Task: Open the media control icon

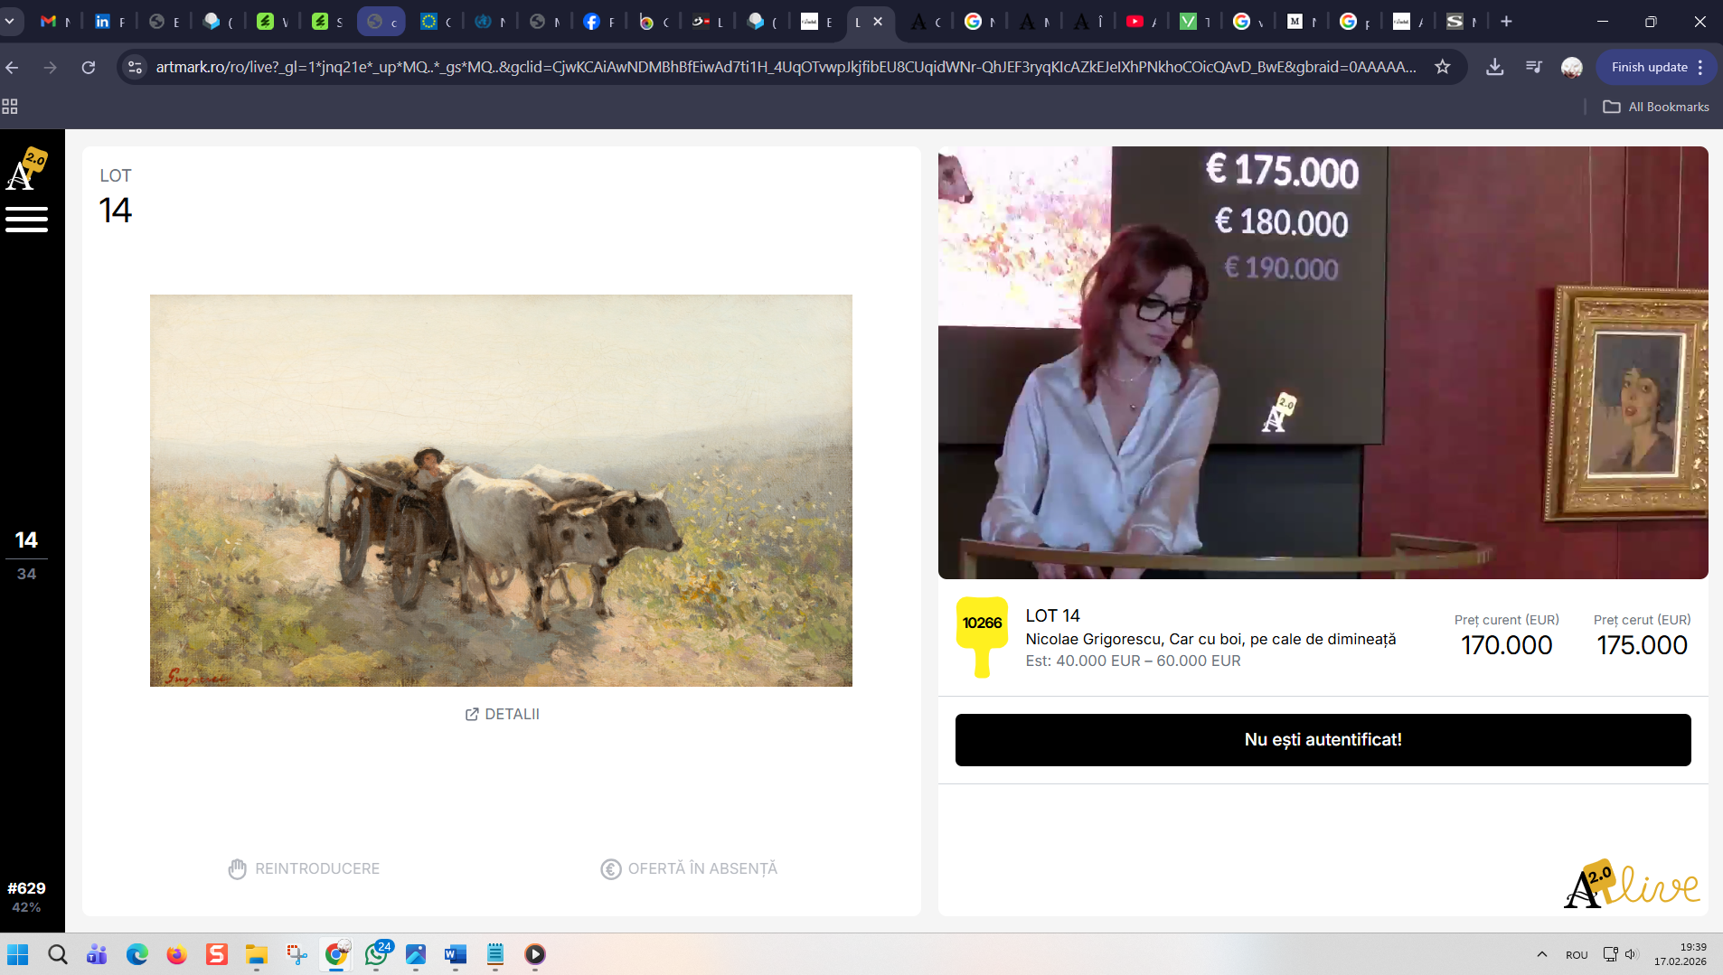Action: (x=1534, y=67)
